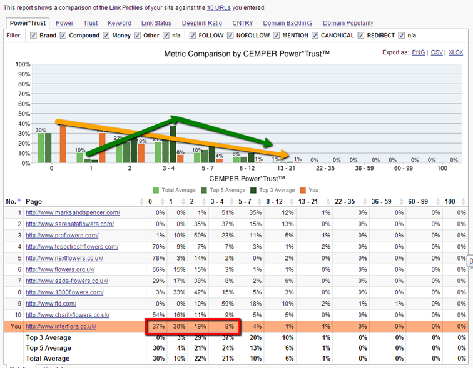Sort by the 1 Power*Trust column
The height and width of the screenshot is (368, 473).
pyautogui.click(x=171, y=201)
